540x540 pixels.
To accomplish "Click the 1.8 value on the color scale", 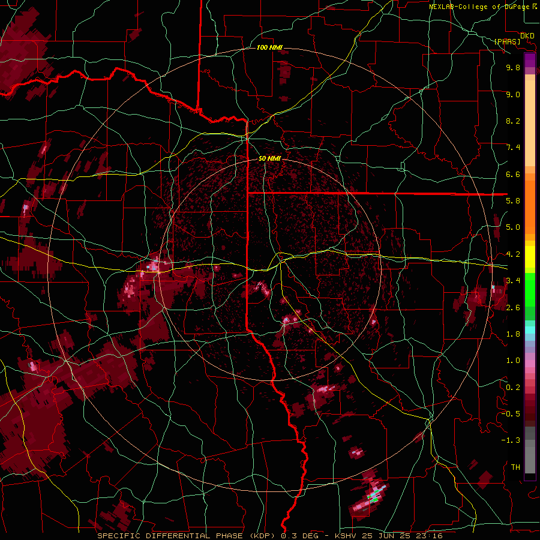I will 513,334.
